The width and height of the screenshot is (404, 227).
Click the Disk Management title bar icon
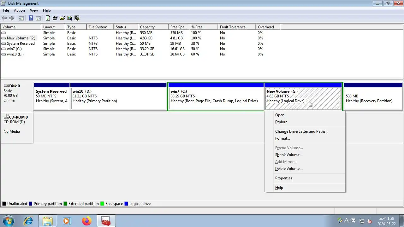(x=4, y=3)
